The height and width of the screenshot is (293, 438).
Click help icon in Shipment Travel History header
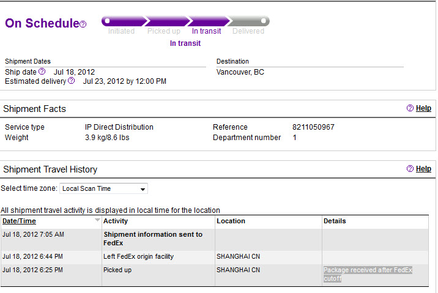410,169
